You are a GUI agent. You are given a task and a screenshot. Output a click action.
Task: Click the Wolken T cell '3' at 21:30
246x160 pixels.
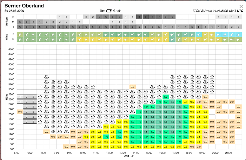239,27
